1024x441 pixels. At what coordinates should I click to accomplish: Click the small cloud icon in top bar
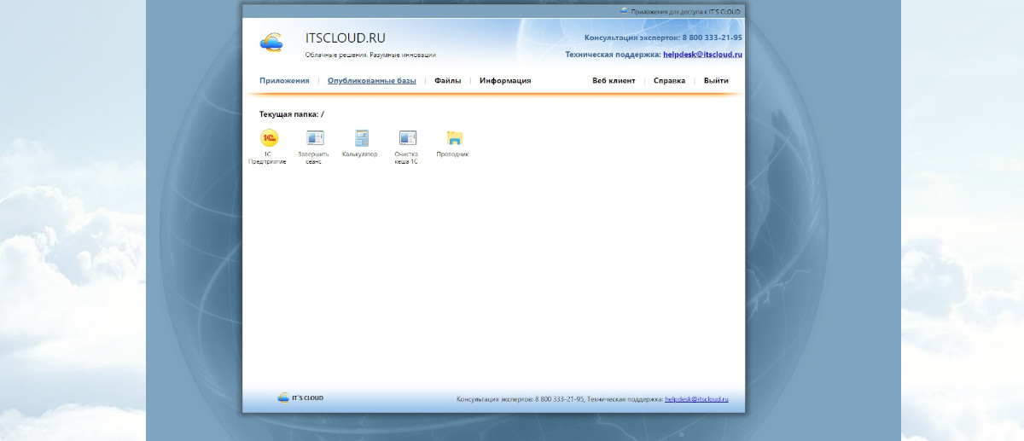click(x=624, y=11)
